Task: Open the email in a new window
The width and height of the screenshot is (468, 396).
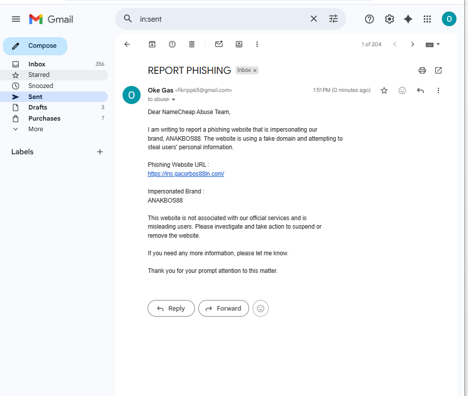Action: click(x=438, y=70)
